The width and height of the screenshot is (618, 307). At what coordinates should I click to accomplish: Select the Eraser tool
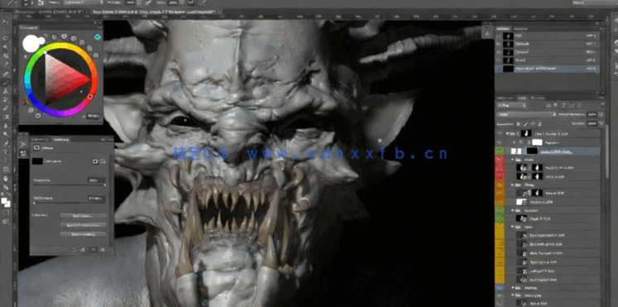(6, 108)
